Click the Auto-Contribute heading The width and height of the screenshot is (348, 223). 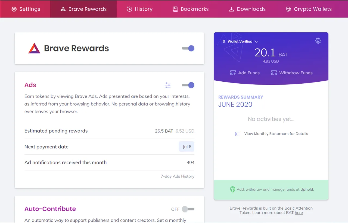point(50,209)
